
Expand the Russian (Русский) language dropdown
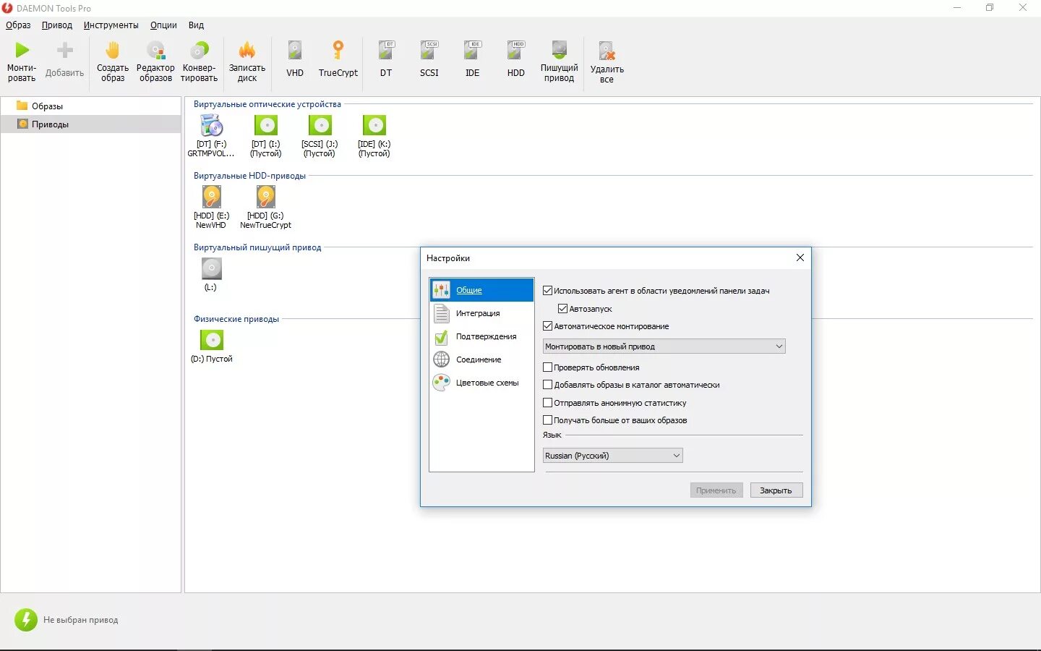(x=612, y=456)
